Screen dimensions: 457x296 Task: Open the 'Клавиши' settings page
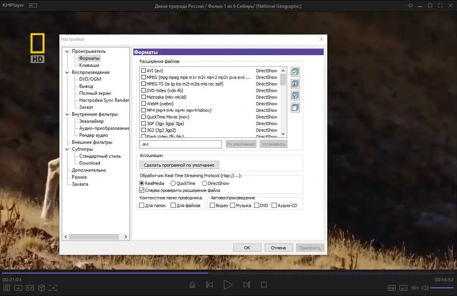click(x=89, y=65)
